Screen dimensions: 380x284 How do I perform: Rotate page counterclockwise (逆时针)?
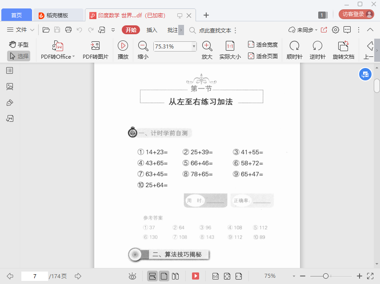[x=317, y=50]
